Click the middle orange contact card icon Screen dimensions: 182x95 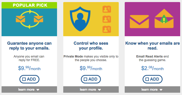(107, 19)
